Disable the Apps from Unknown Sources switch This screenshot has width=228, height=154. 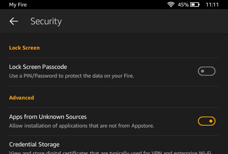[207, 121]
